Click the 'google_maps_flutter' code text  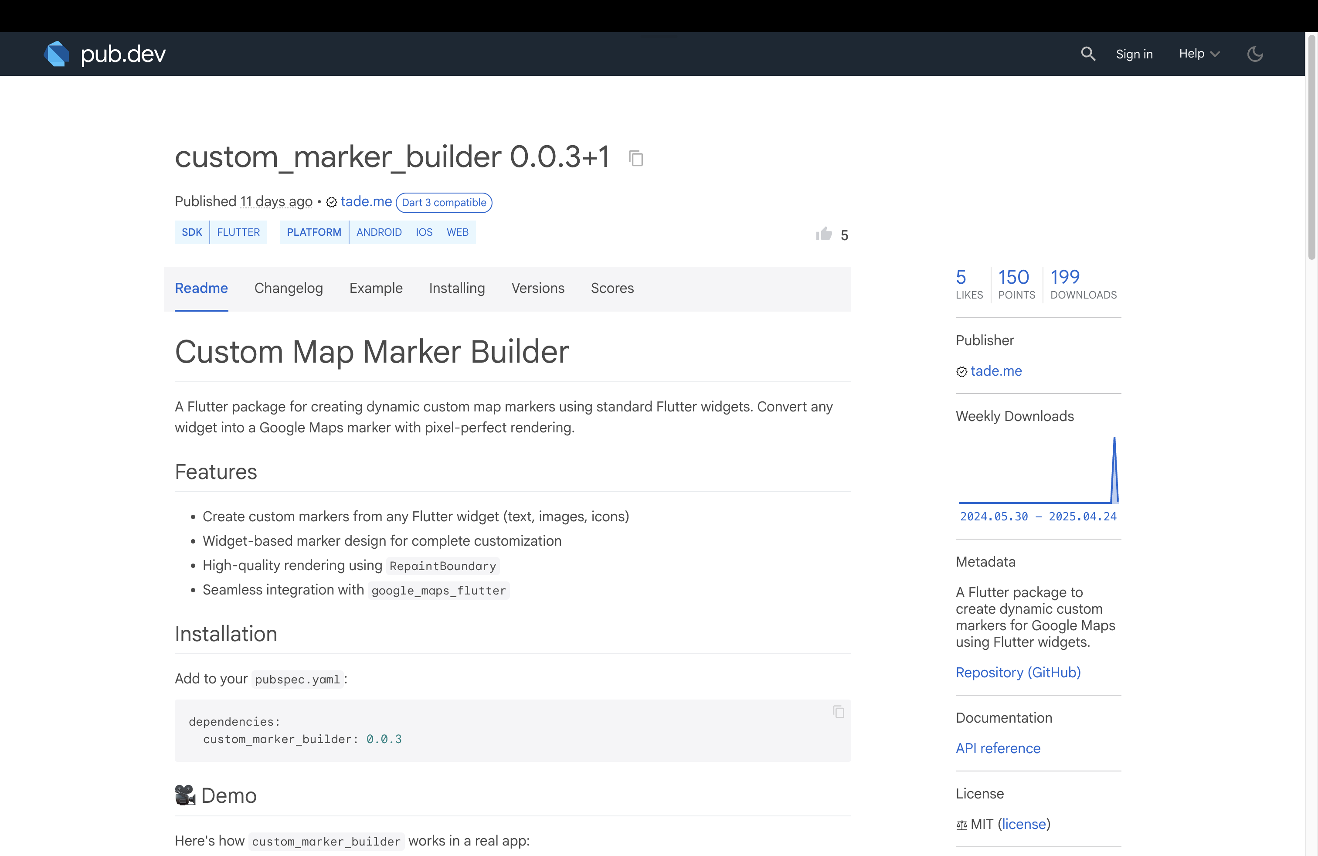tap(438, 590)
